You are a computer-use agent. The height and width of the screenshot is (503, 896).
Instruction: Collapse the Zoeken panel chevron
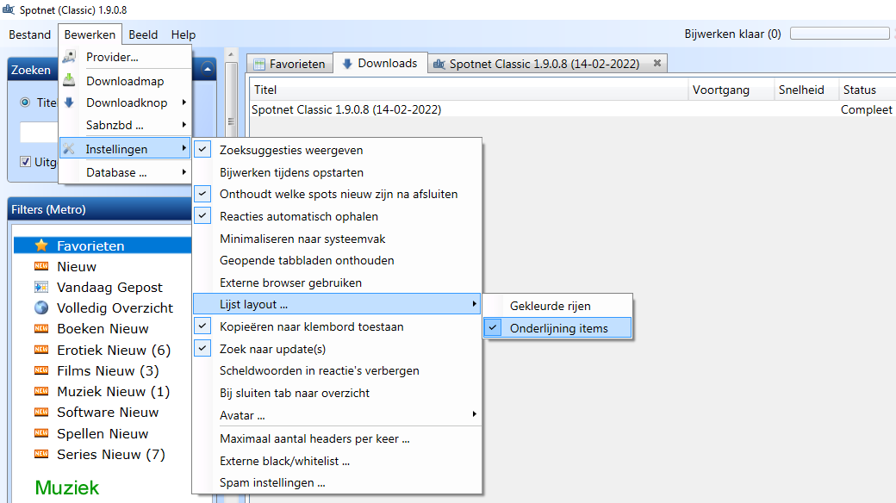pyautogui.click(x=208, y=69)
